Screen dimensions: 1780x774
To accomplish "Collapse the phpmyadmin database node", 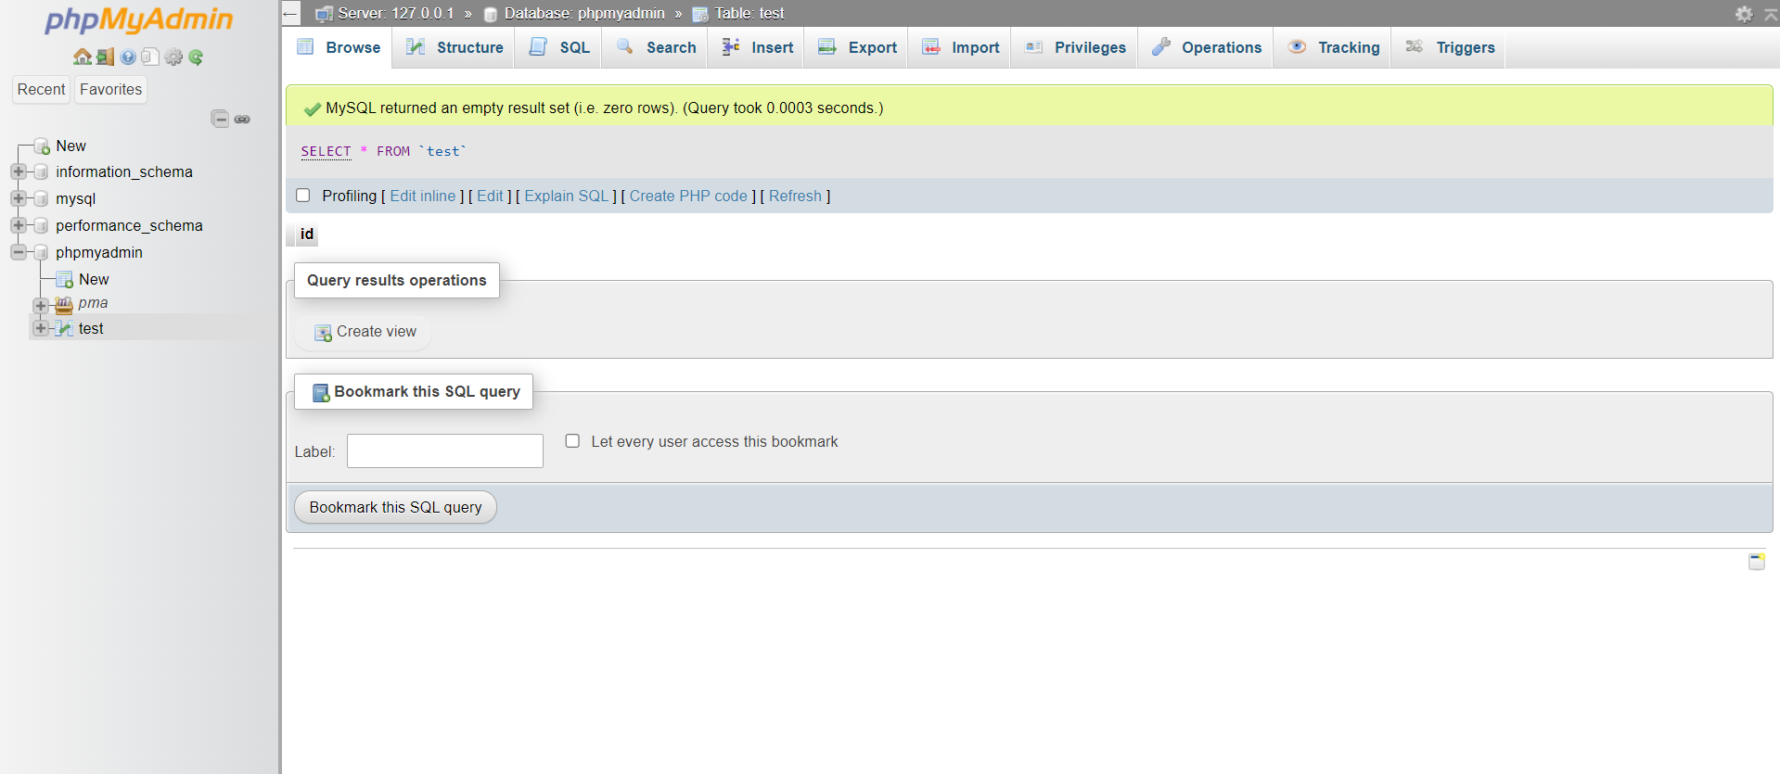I will point(18,253).
